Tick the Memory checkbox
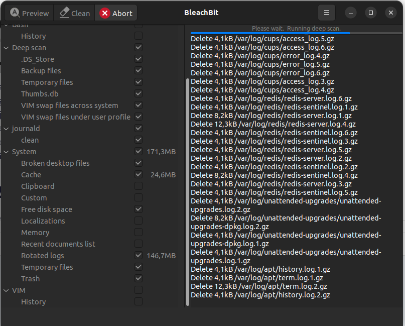This screenshot has height=326, width=405. 139,233
